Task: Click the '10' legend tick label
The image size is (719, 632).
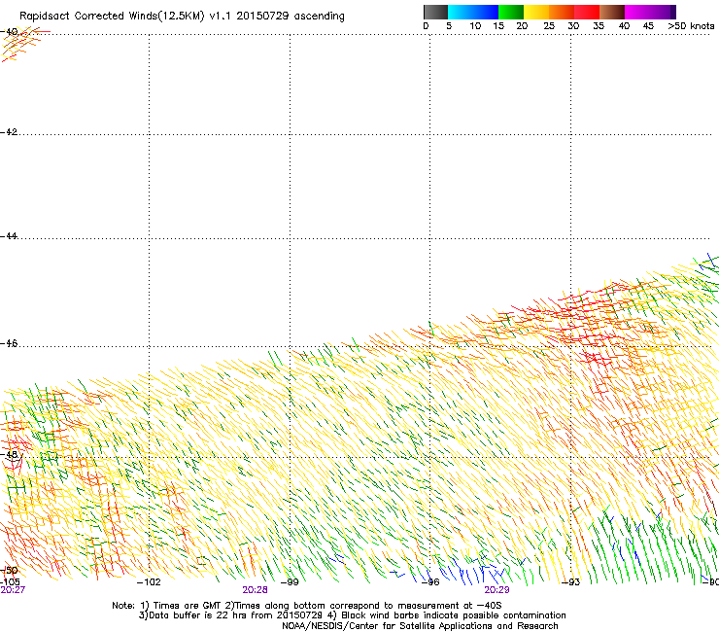Action: pyautogui.click(x=475, y=26)
